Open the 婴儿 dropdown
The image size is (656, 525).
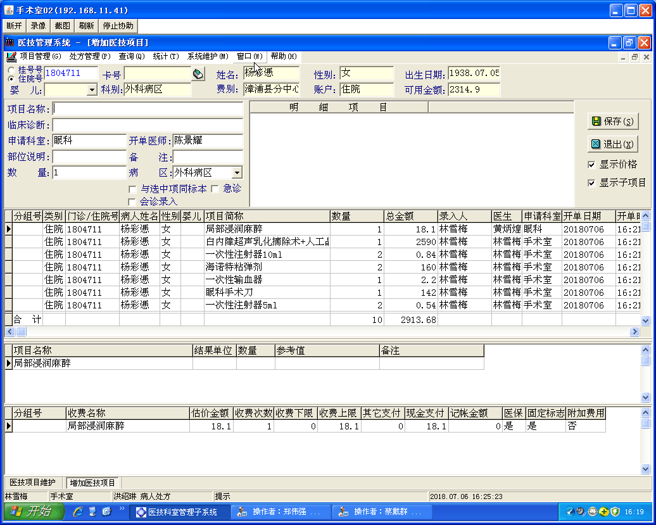[92, 89]
